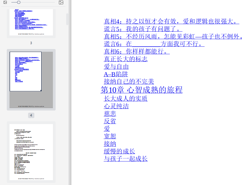Image resolution: width=242 pixels, height=185 pixels.
Task: Click page number label 4
Action: point(31,115)
